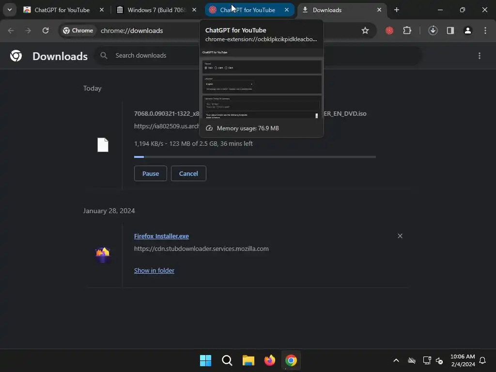The width and height of the screenshot is (496, 372).
Task: Click the search magnifier icon in downloads
Action: pos(104,56)
